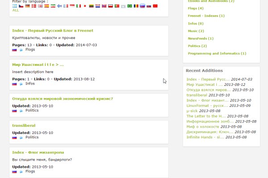Filter by the Chinese flag
This screenshot has width=268, height=178.
click(155, 6)
